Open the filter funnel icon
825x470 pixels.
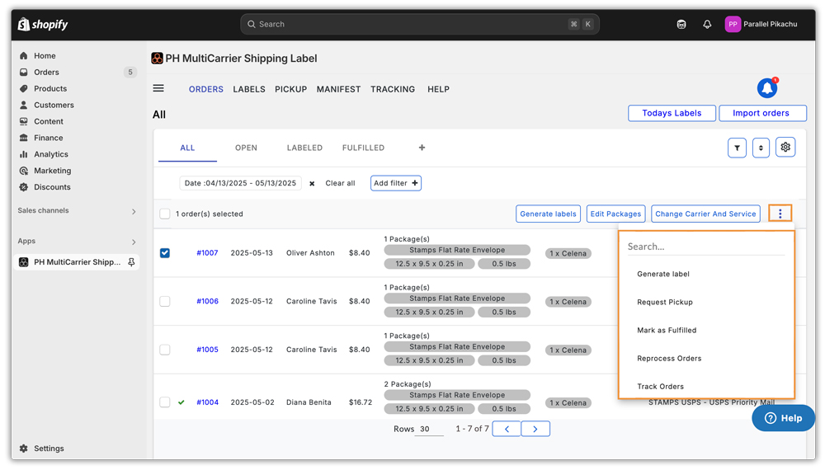click(737, 148)
